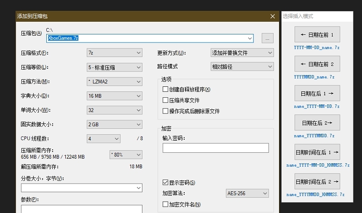Click the 日期在前 1 button

[317, 34]
